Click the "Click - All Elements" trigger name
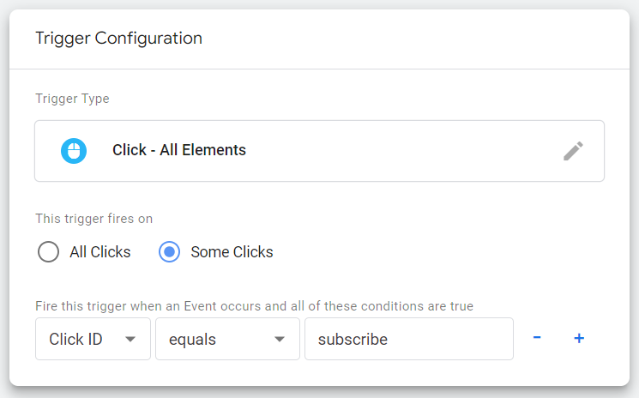The width and height of the screenshot is (639, 398). (x=179, y=150)
